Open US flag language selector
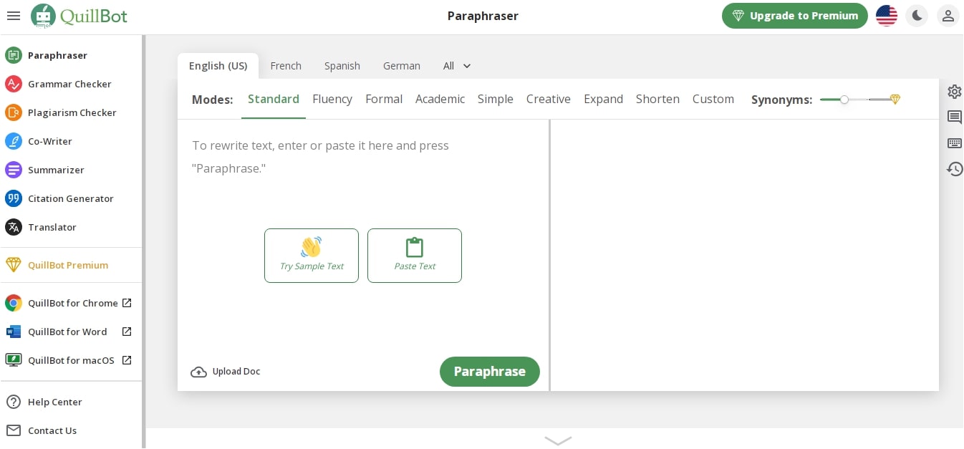This screenshot has width=964, height=449. tap(887, 16)
